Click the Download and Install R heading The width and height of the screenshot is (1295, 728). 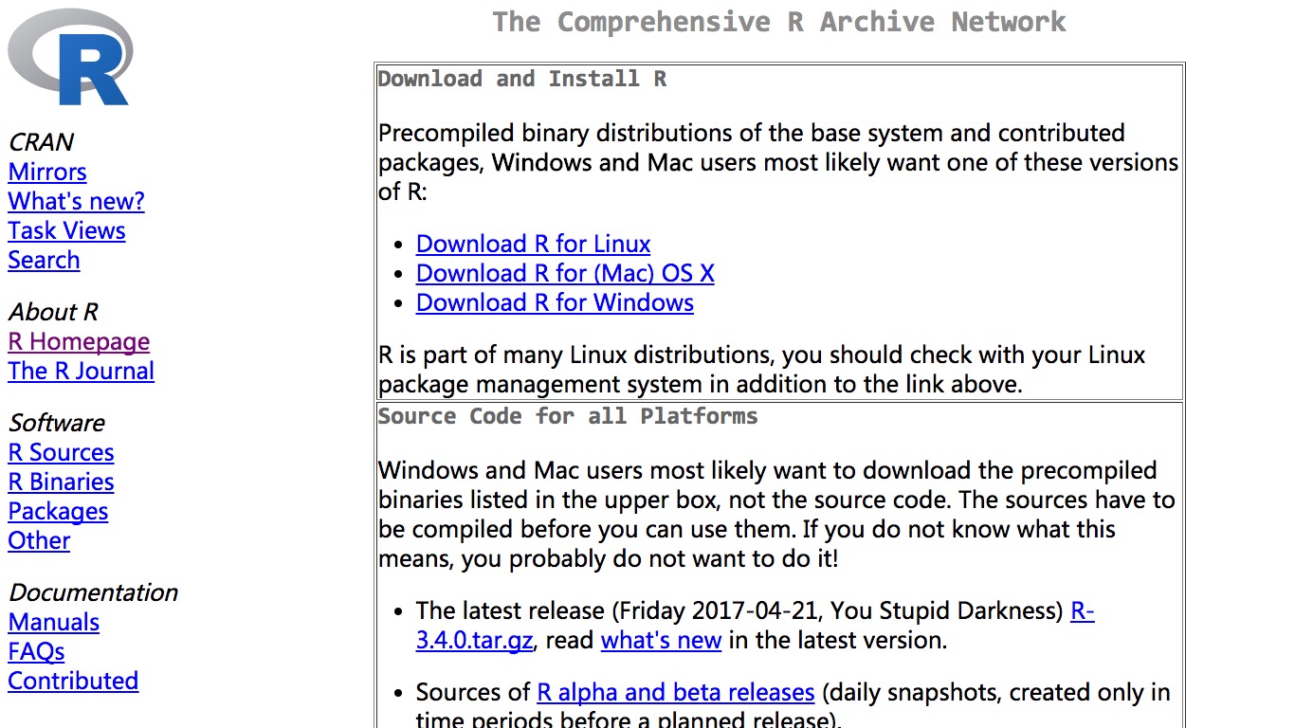[522, 79]
